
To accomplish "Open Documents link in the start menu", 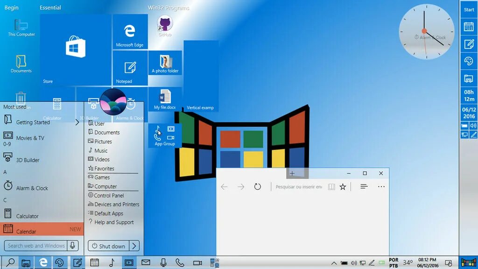I will click(x=104, y=132).
